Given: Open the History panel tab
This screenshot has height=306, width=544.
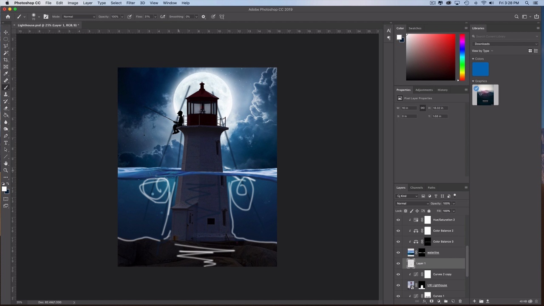Looking at the screenshot, I should (442, 90).
